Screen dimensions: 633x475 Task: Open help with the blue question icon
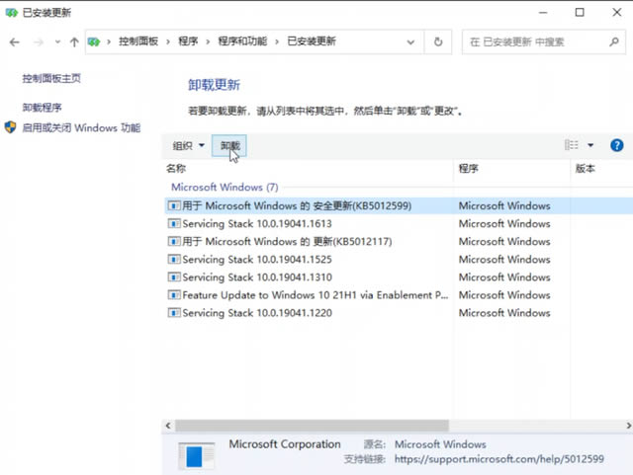point(616,145)
